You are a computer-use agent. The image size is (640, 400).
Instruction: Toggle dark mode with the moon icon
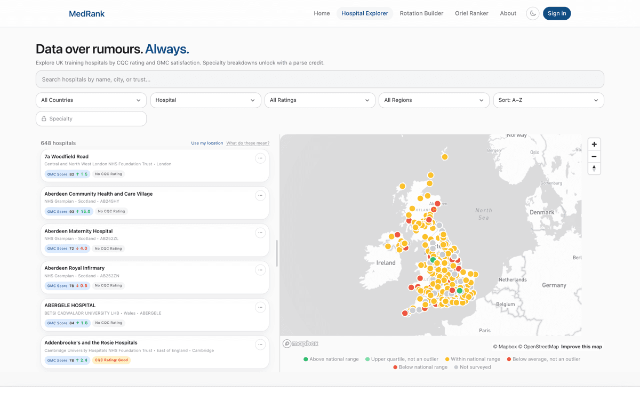click(x=533, y=13)
